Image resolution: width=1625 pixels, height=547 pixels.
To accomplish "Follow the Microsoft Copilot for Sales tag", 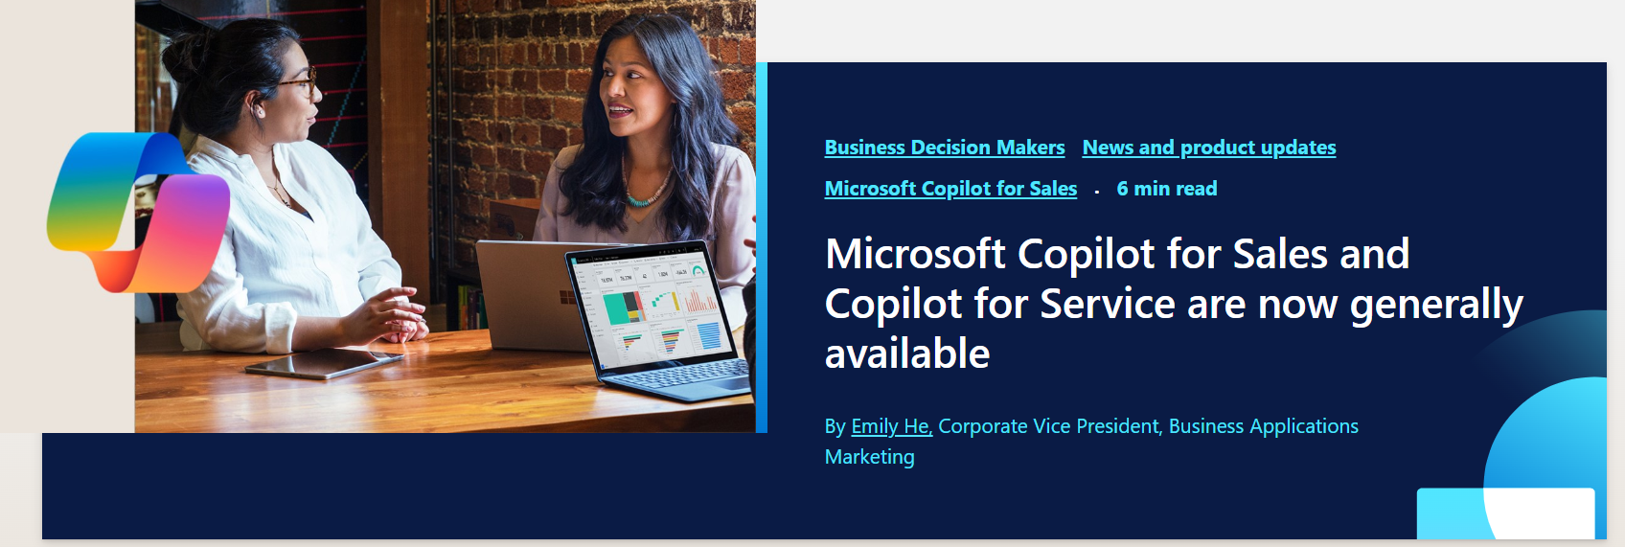I will point(950,189).
